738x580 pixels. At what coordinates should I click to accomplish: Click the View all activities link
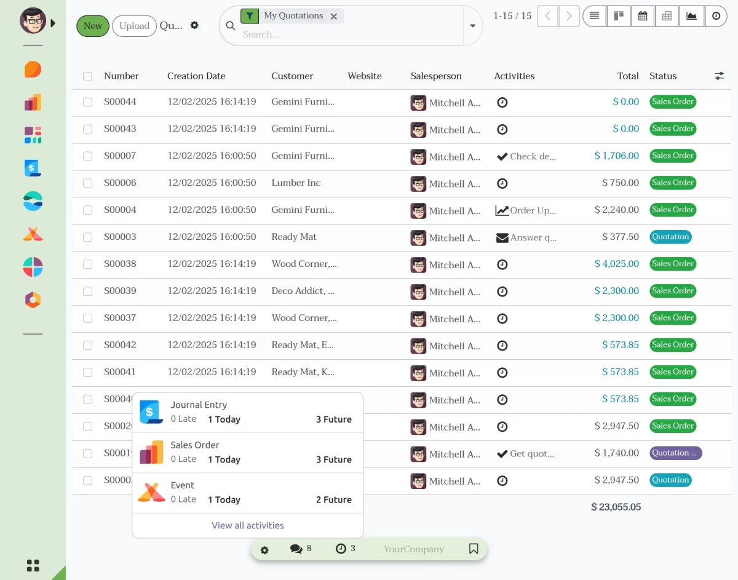247,525
